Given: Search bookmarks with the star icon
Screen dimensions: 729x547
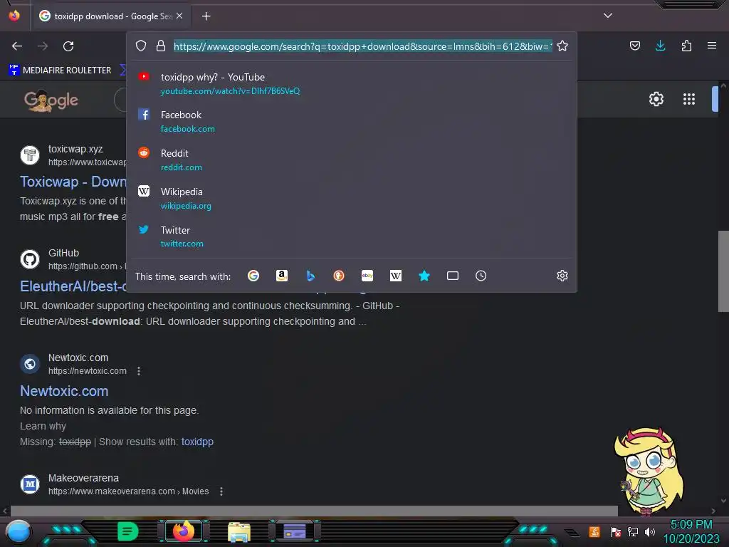Looking at the screenshot, I should tap(424, 276).
